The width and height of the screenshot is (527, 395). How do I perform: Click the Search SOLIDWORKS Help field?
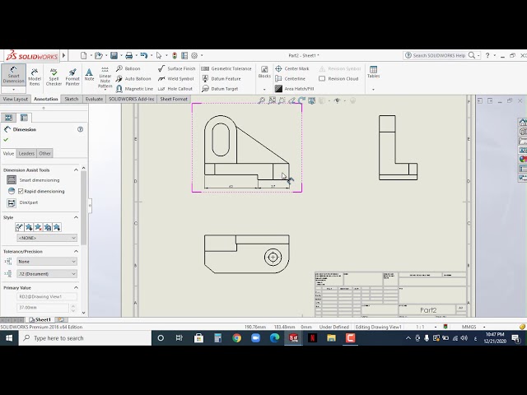click(439, 55)
